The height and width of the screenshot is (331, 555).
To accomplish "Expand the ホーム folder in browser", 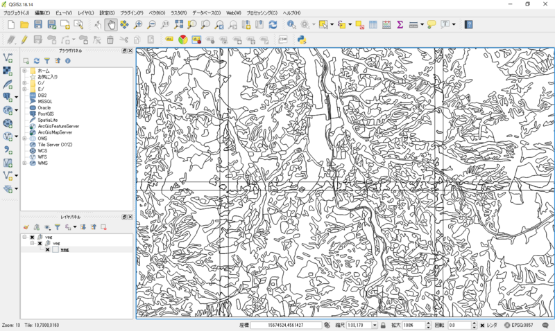I will 24,71.
